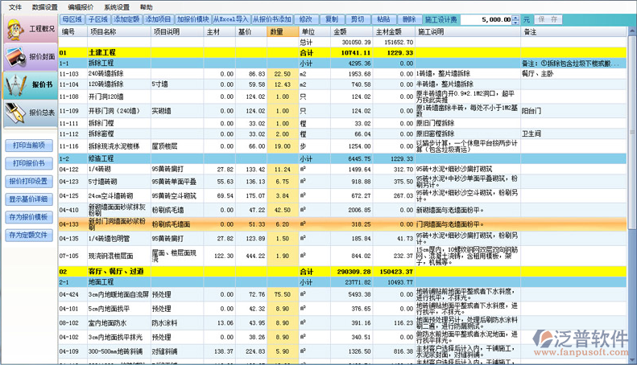Click the 添加定额 toolbar button
637x365 pixels.
pyautogui.click(x=126, y=18)
